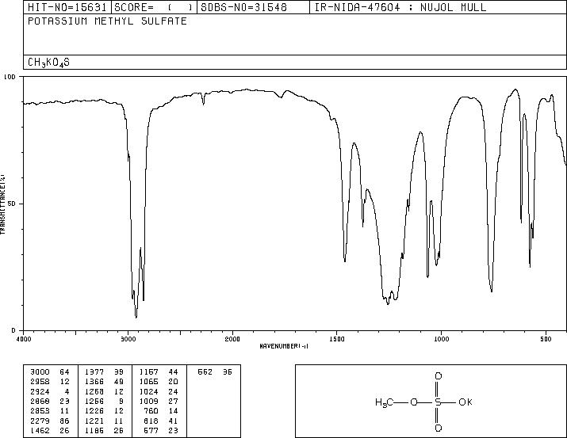Image resolution: width=567 pixels, height=438 pixels.
Task: Click the 50 transmittance axis label
Action: pos(11,204)
